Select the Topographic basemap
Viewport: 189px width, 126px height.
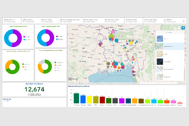point(161,77)
